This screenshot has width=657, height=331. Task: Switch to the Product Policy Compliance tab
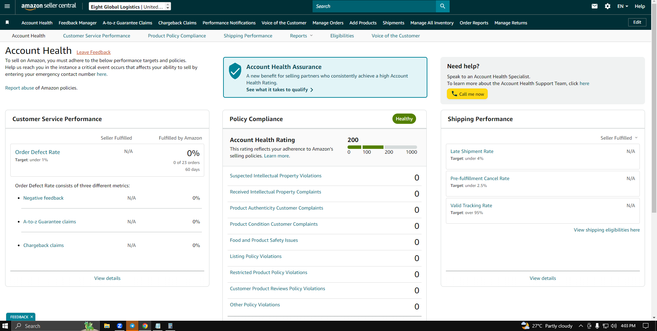click(177, 36)
